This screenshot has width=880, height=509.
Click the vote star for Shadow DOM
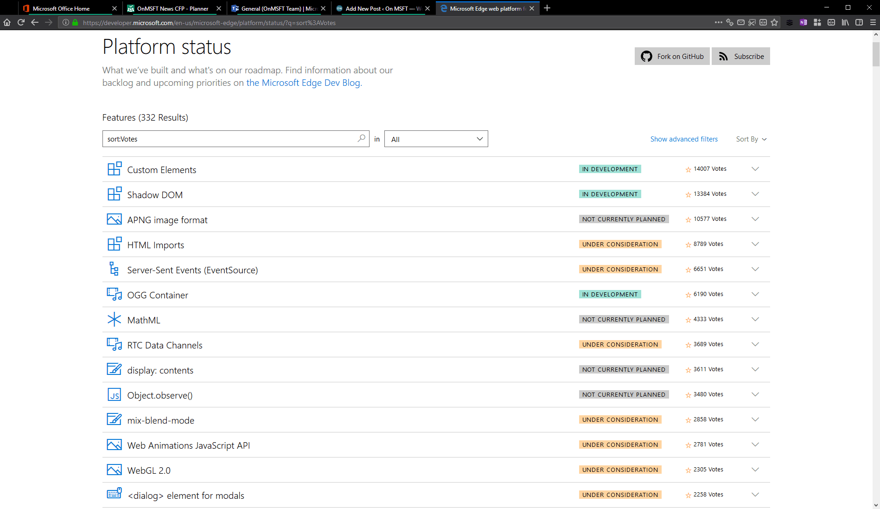pyautogui.click(x=688, y=194)
